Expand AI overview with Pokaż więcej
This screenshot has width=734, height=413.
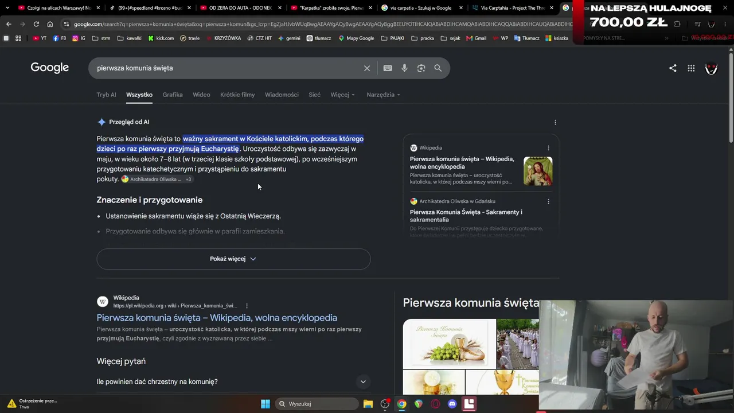pos(233,259)
